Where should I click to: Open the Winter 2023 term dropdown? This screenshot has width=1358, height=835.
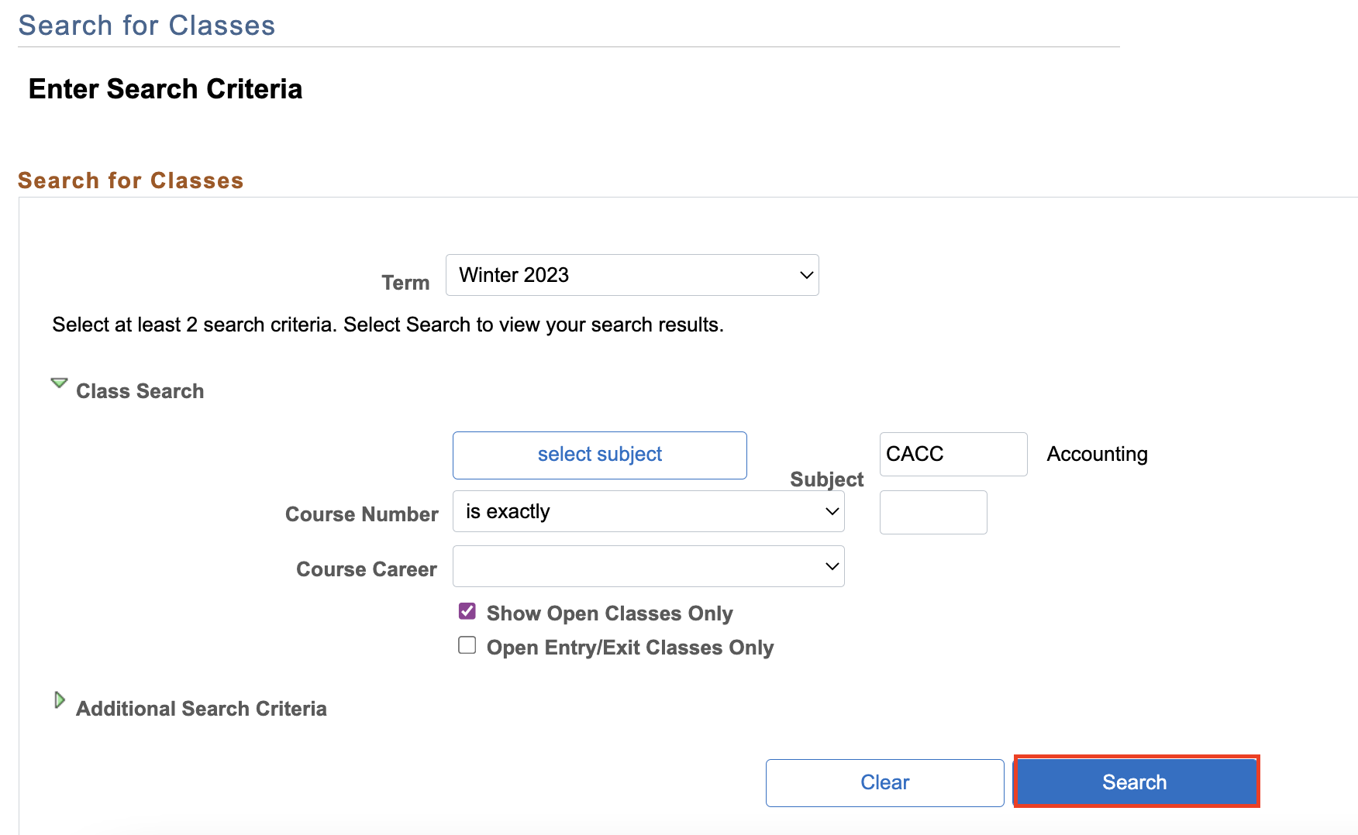pos(631,275)
